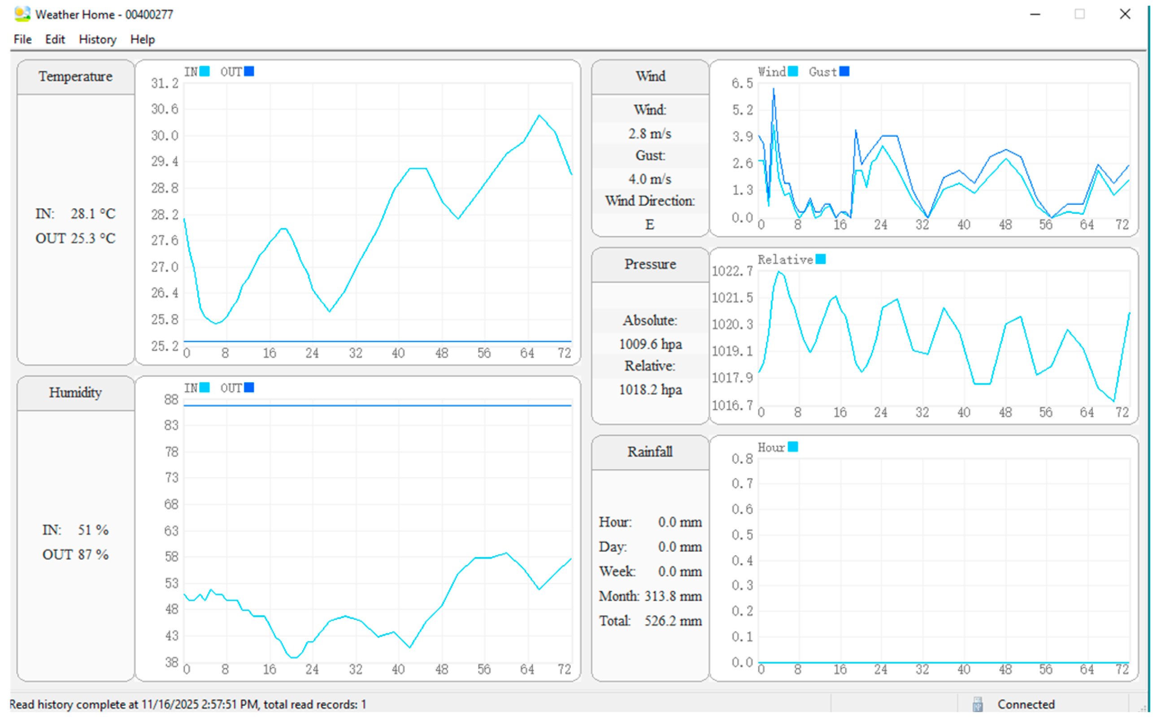Click the Weather Home app icon in title bar
The width and height of the screenshot is (1153, 722).
coord(22,14)
